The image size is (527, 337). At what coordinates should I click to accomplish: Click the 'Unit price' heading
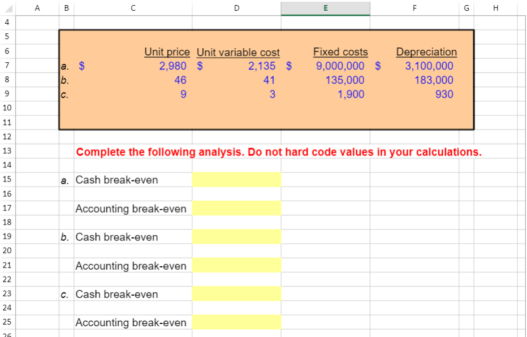167,52
